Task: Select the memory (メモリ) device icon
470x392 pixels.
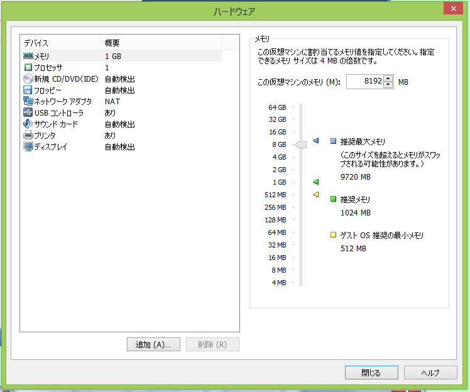Action: point(28,56)
